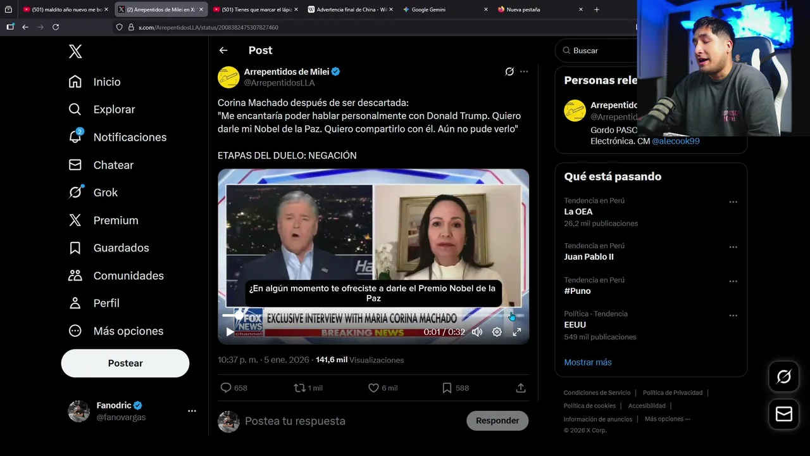The image size is (810, 456).
Task: Reload the page with browser refresh
Action: click(x=56, y=27)
